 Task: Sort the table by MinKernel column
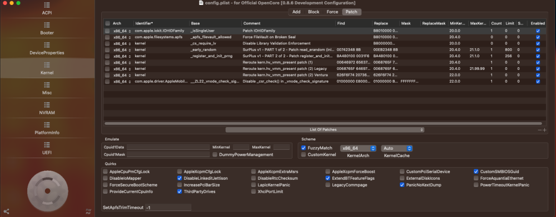(458, 23)
